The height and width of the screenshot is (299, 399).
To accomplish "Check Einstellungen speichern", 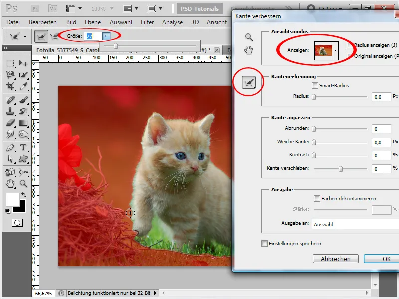I will [x=265, y=244].
